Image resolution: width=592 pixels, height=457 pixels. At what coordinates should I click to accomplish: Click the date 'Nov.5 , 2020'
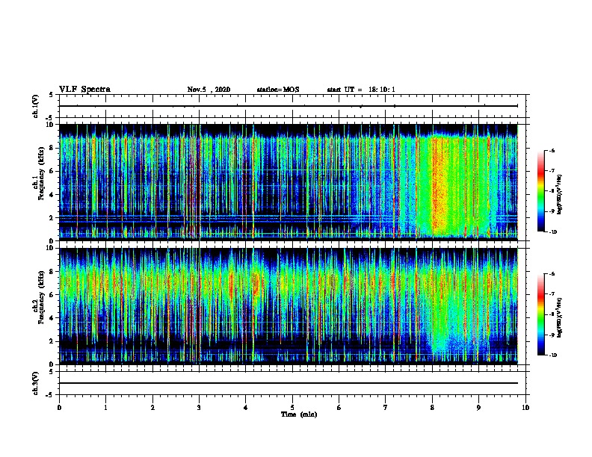click(x=209, y=90)
